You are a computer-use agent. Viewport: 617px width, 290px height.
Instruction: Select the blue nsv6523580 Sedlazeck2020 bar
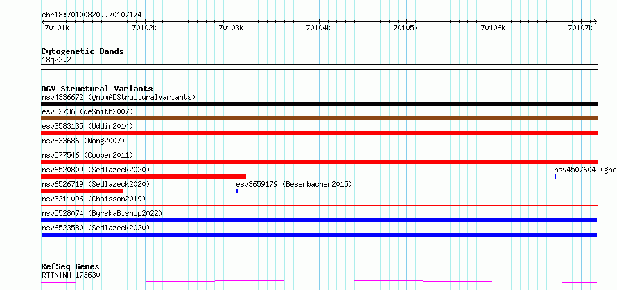pos(319,235)
